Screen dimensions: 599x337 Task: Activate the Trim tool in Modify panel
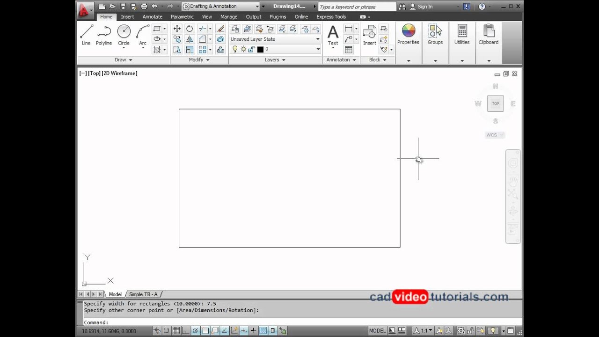point(202,29)
